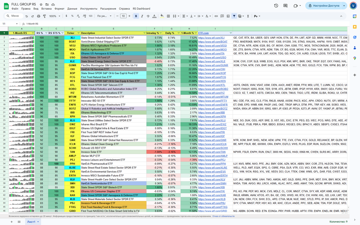Open the Вставка menu

point(46,9)
